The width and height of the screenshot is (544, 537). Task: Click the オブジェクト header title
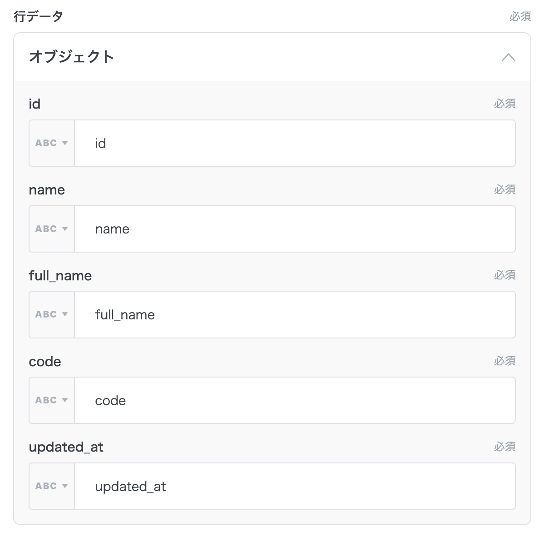tap(71, 57)
